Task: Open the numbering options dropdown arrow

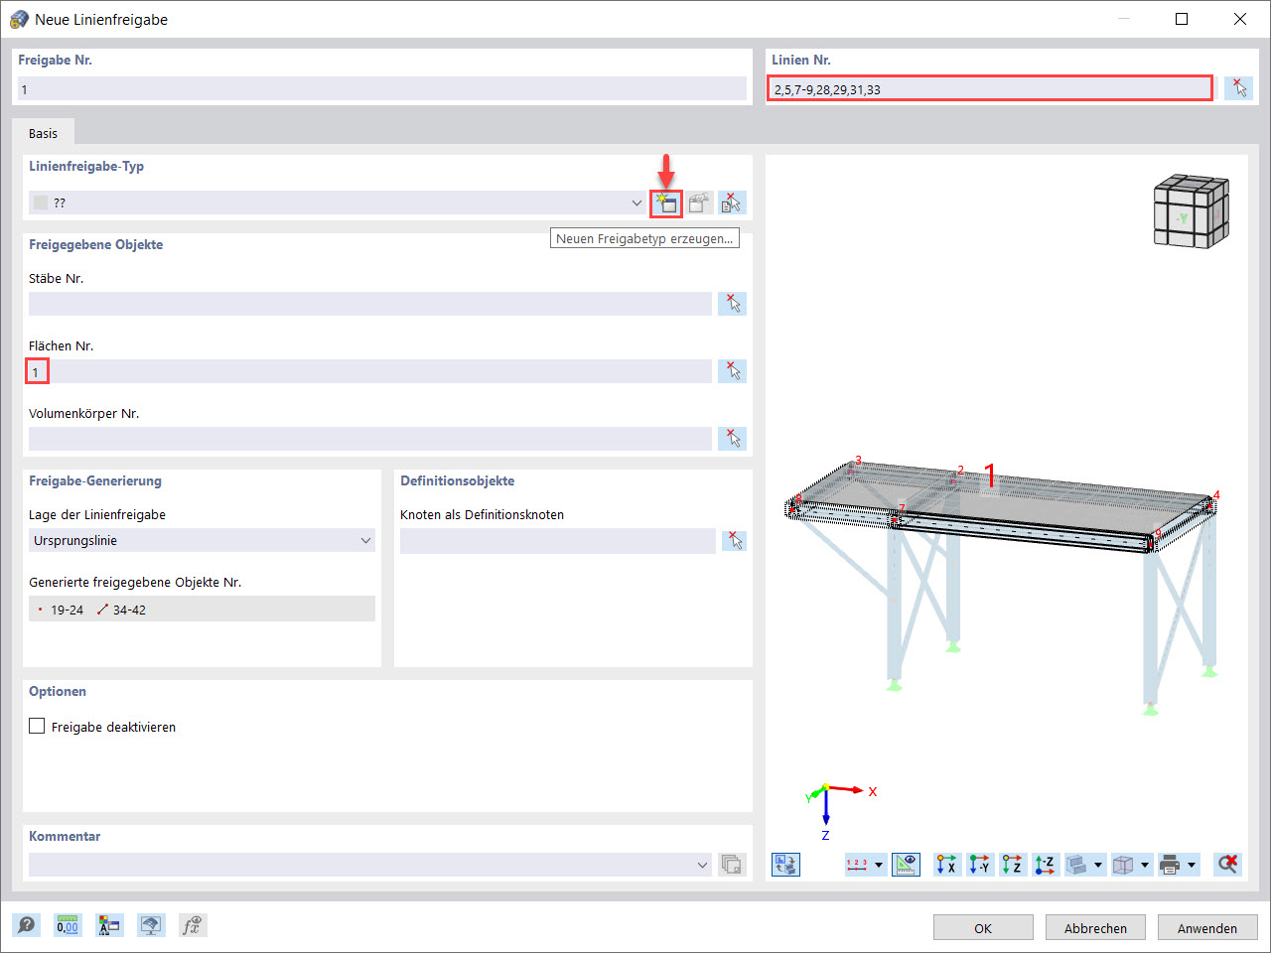Action: pos(879,866)
